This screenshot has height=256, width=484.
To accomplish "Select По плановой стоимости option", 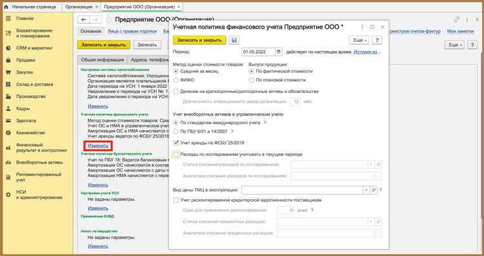I will (x=251, y=80).
